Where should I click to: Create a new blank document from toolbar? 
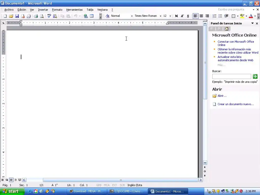(x=5, y=16)
